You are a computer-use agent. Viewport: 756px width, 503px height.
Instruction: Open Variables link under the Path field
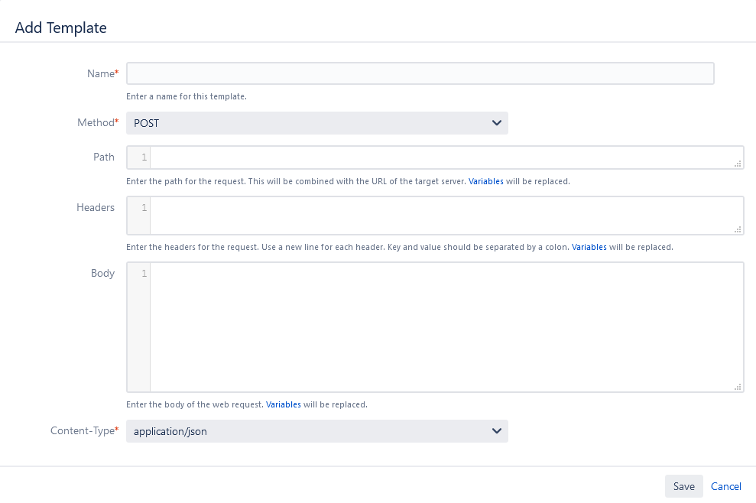(x=486, y=182)
